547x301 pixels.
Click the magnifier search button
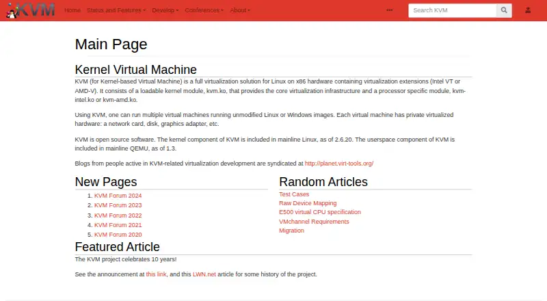tap(504, 10)
